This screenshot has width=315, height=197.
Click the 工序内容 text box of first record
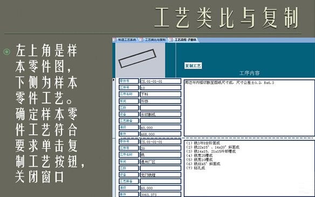249,108
